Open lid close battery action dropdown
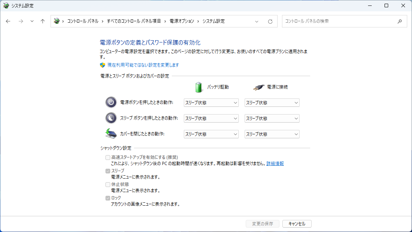The image size is (412, 232). click(211, 134)
